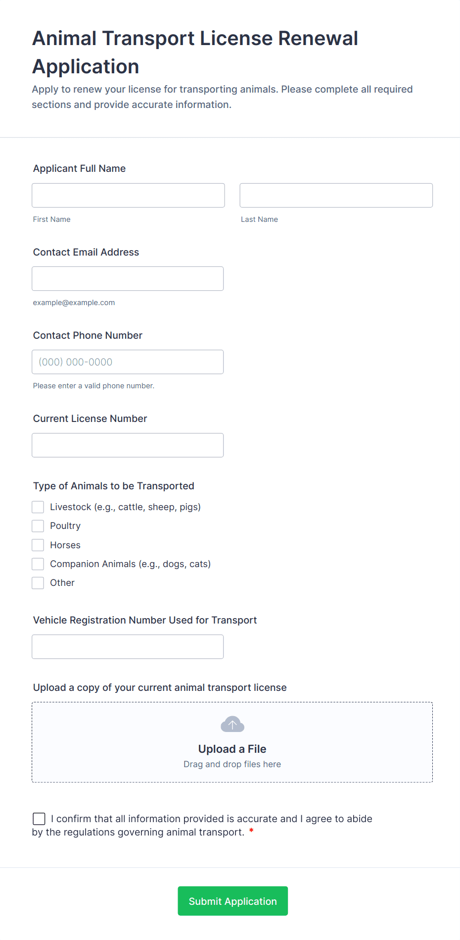Click the 'Drag and drop files here' text
Viewport: 460px width, 940px height.
(232, 764)
